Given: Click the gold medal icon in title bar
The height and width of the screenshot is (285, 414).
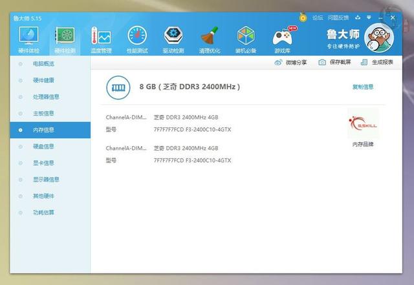Looking at the screenshot, I should point(303,17).
